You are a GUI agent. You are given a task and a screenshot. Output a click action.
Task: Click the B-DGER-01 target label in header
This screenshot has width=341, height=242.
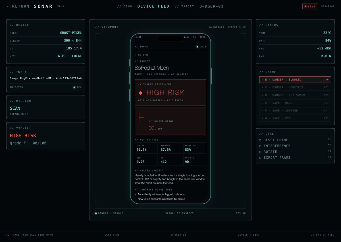click(x=211, y=6)
